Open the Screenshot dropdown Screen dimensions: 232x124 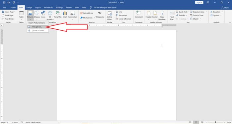73,15
